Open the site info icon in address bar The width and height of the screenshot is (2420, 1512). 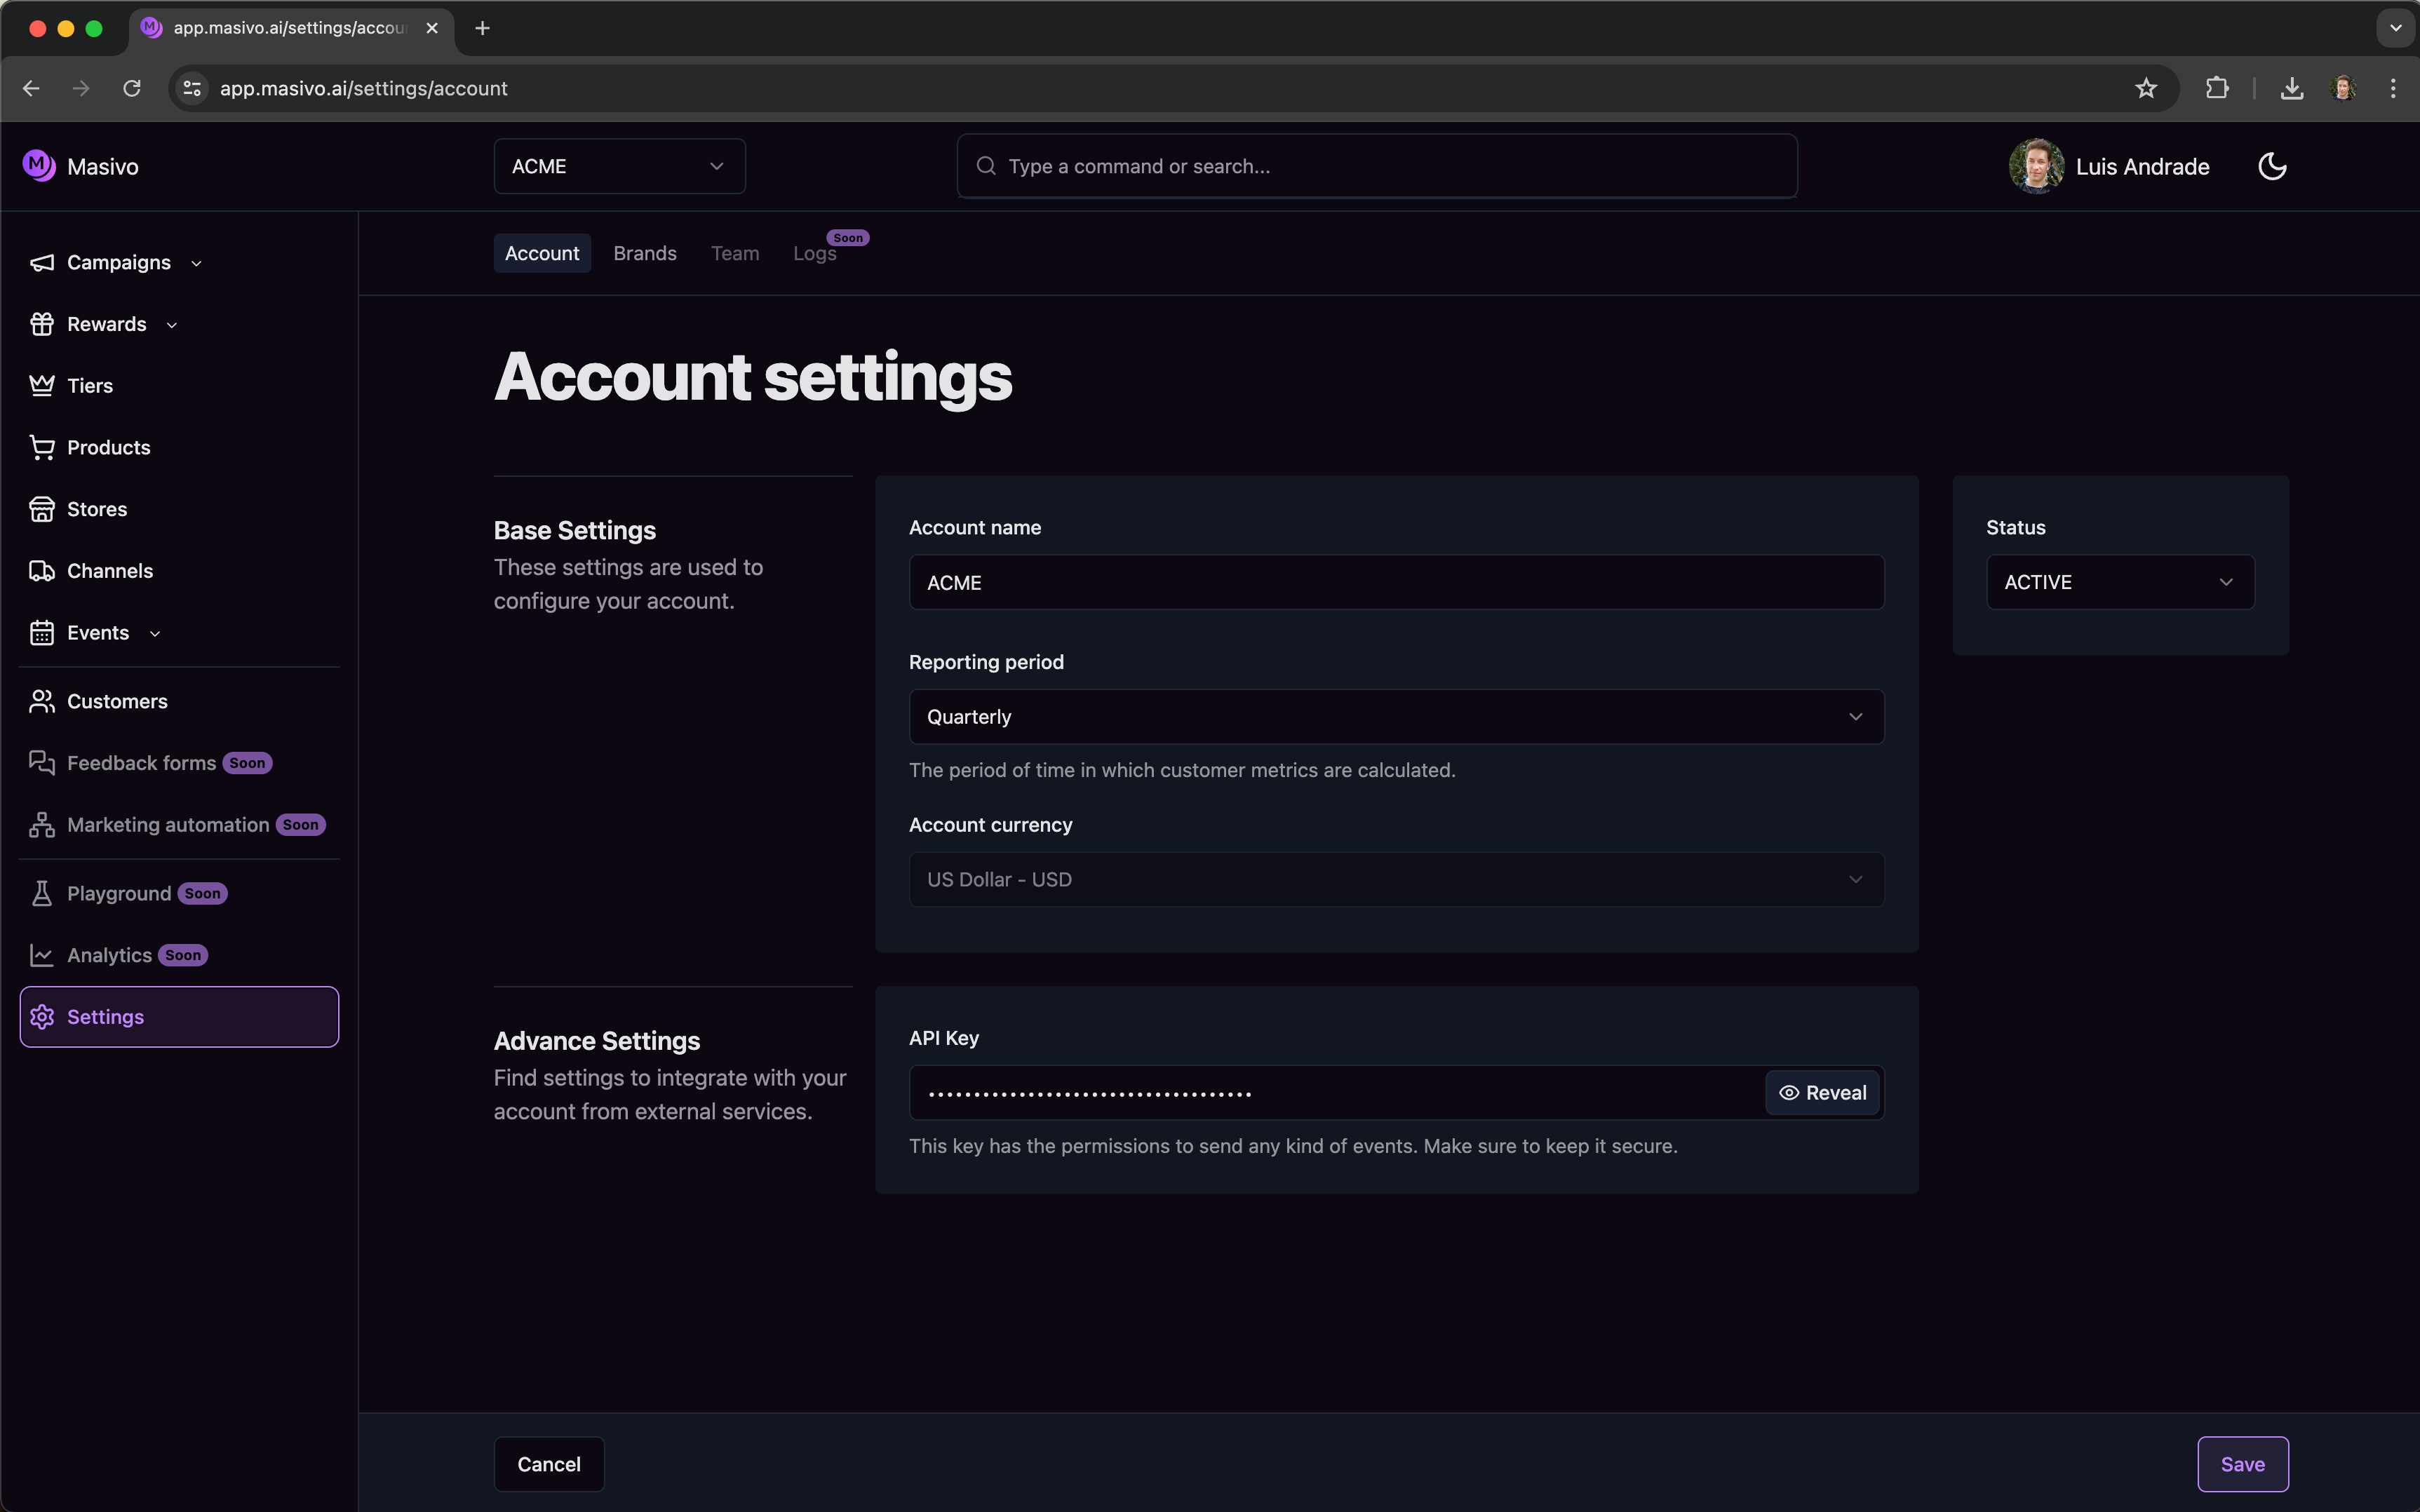192,88
